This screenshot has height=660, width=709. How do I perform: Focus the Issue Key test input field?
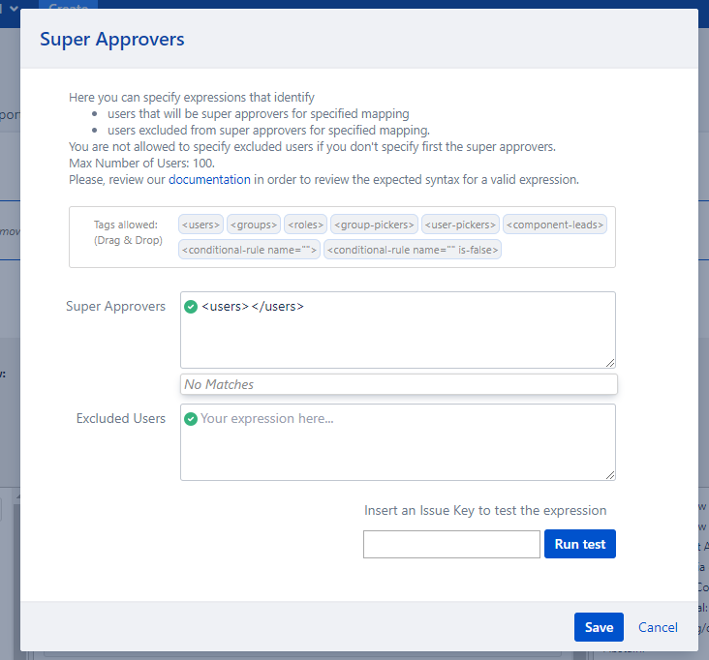[x=451, y=544]
